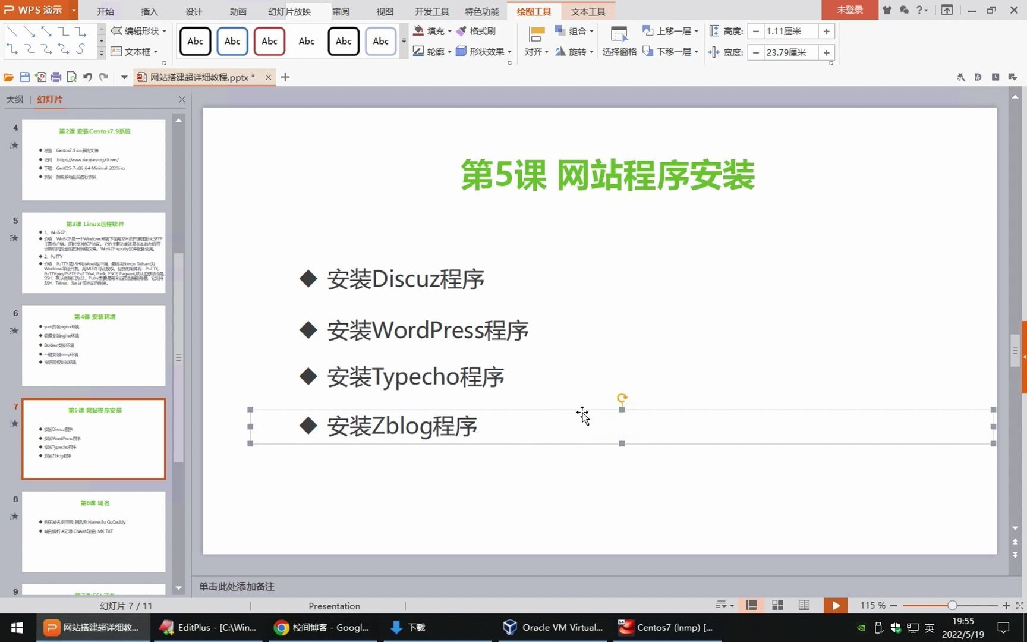Apply the red-outlined Abc shape style
The width and height of the screenshot is (1027, 642).
(x=269, y=42)
